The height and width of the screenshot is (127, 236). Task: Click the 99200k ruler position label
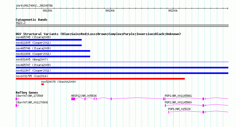[173, 11]
